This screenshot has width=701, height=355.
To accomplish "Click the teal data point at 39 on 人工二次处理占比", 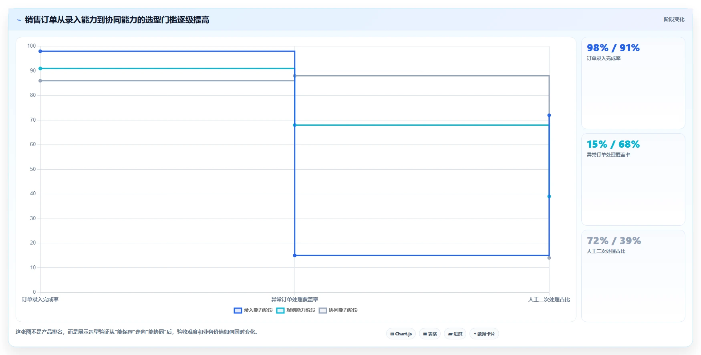I will 549,197.
